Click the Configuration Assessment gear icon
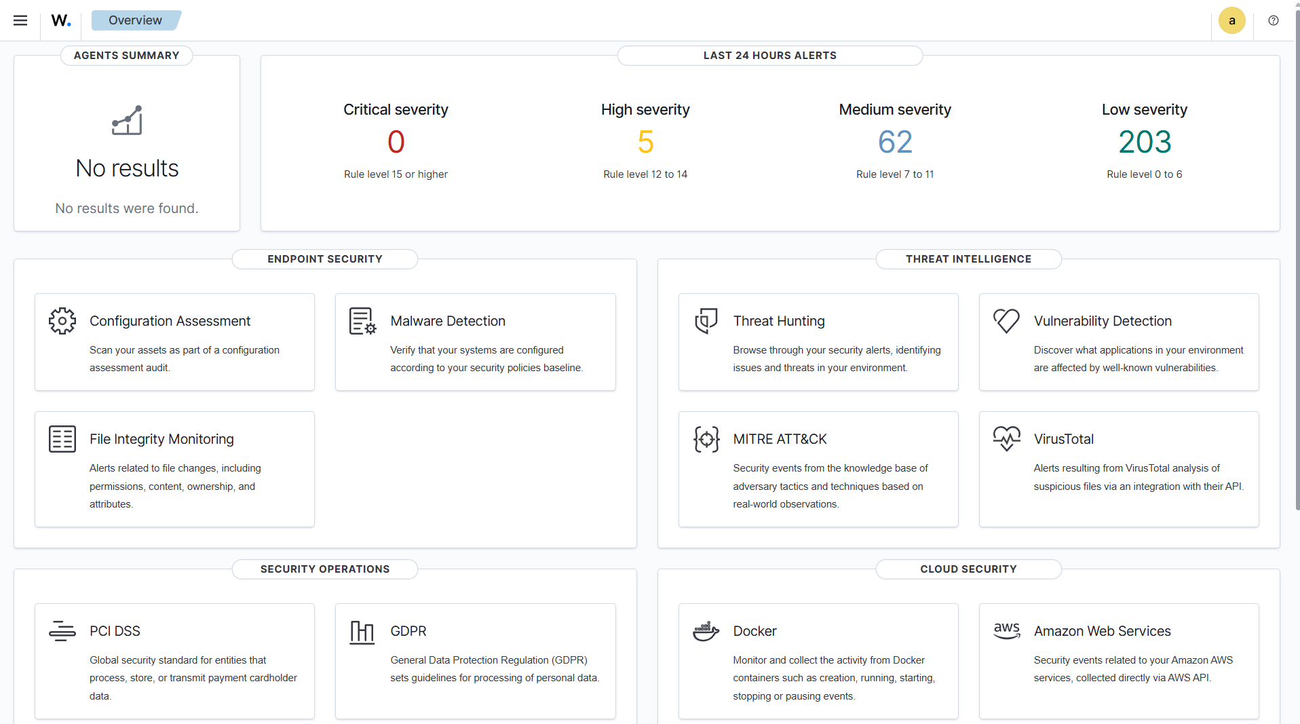 pos(62,321)
